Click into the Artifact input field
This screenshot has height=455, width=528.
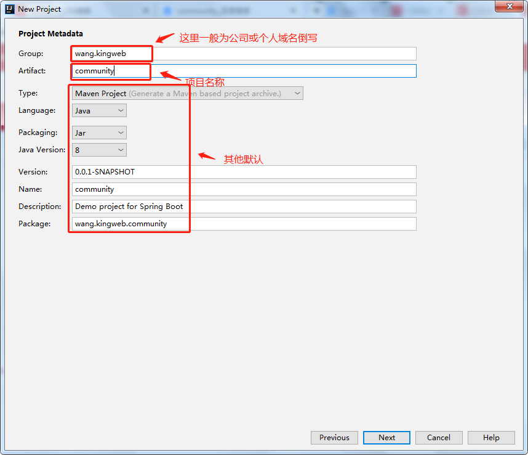[244, 71]
